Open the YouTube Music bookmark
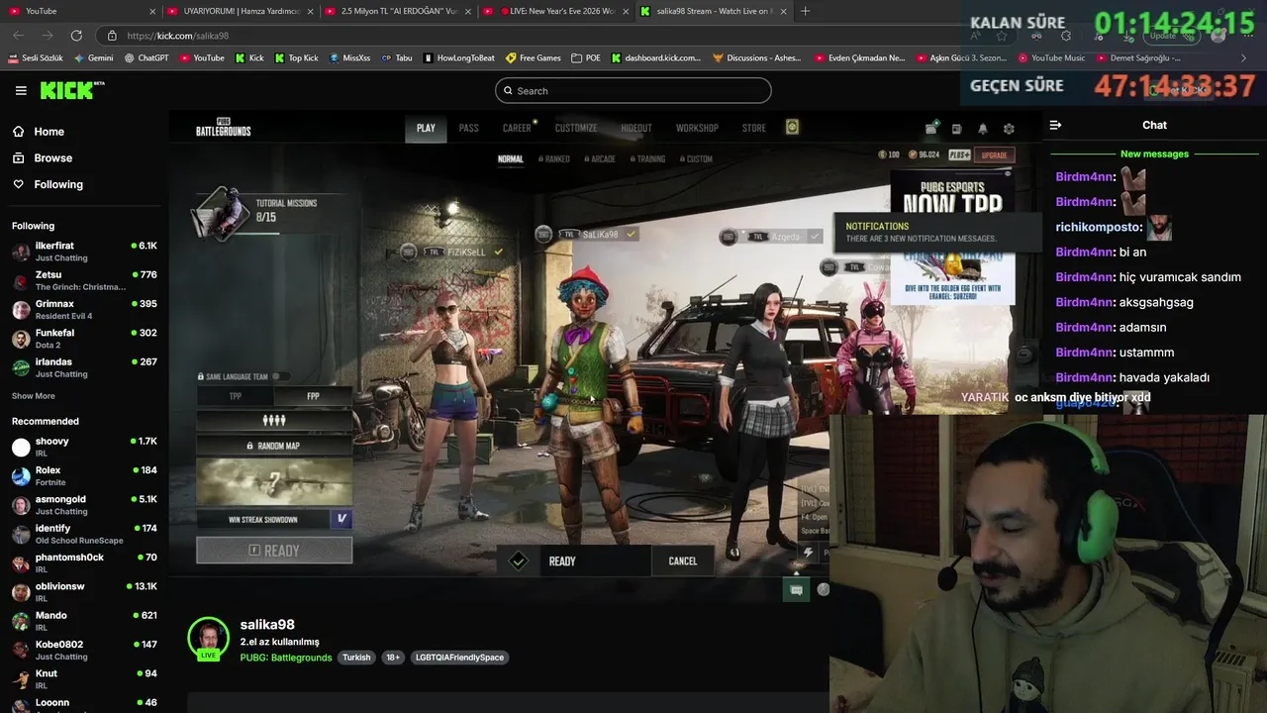 (1051, 58)
